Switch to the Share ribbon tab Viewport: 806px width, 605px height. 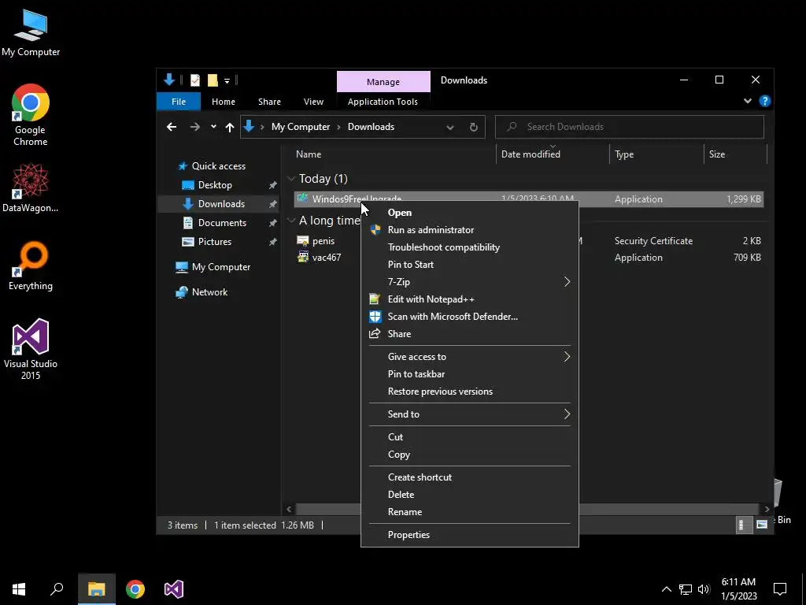point(269,102)
